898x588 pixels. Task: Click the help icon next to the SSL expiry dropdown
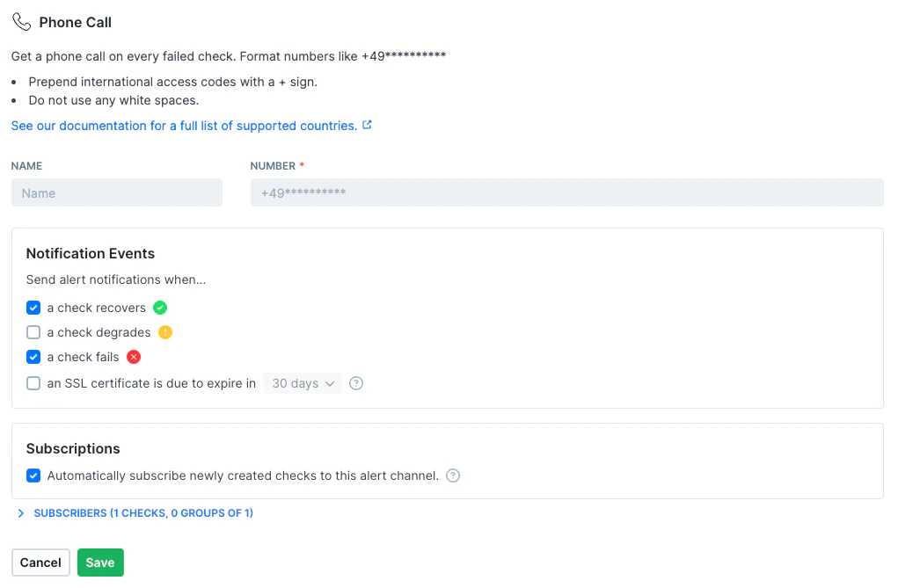click(355, 383)
